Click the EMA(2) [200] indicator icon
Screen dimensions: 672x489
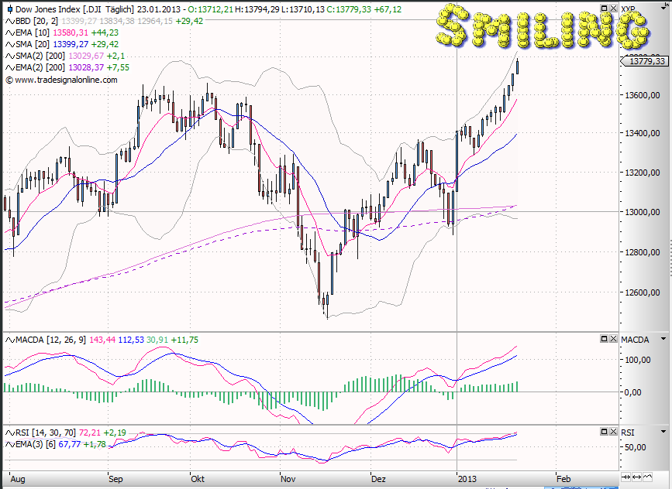(9, 67)
